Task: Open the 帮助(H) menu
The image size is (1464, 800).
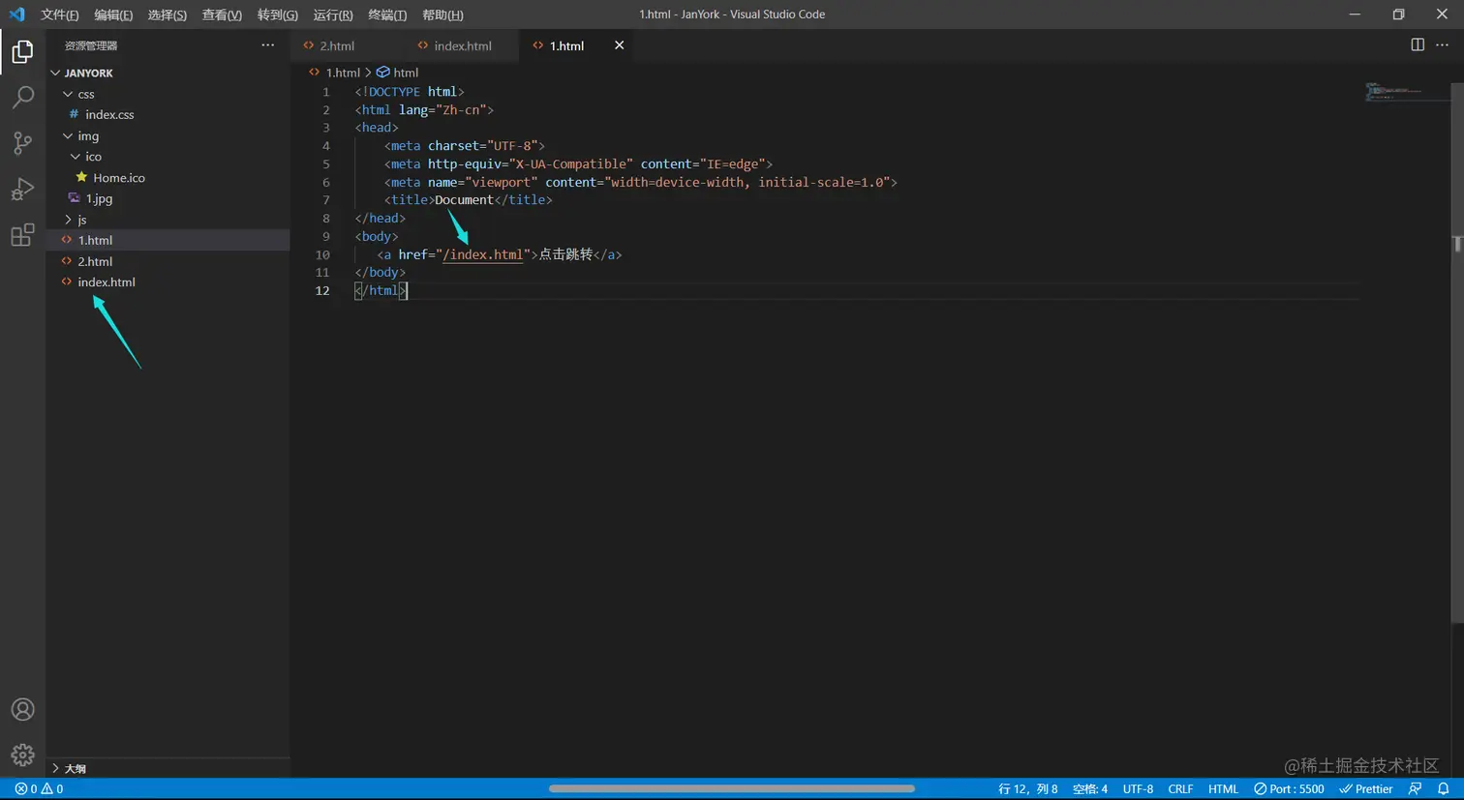Action: (442, 15)
